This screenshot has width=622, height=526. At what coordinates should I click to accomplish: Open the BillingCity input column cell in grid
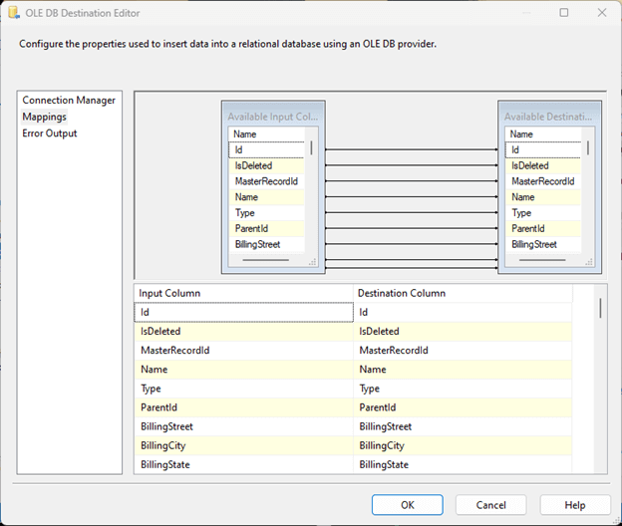[243, 445]
